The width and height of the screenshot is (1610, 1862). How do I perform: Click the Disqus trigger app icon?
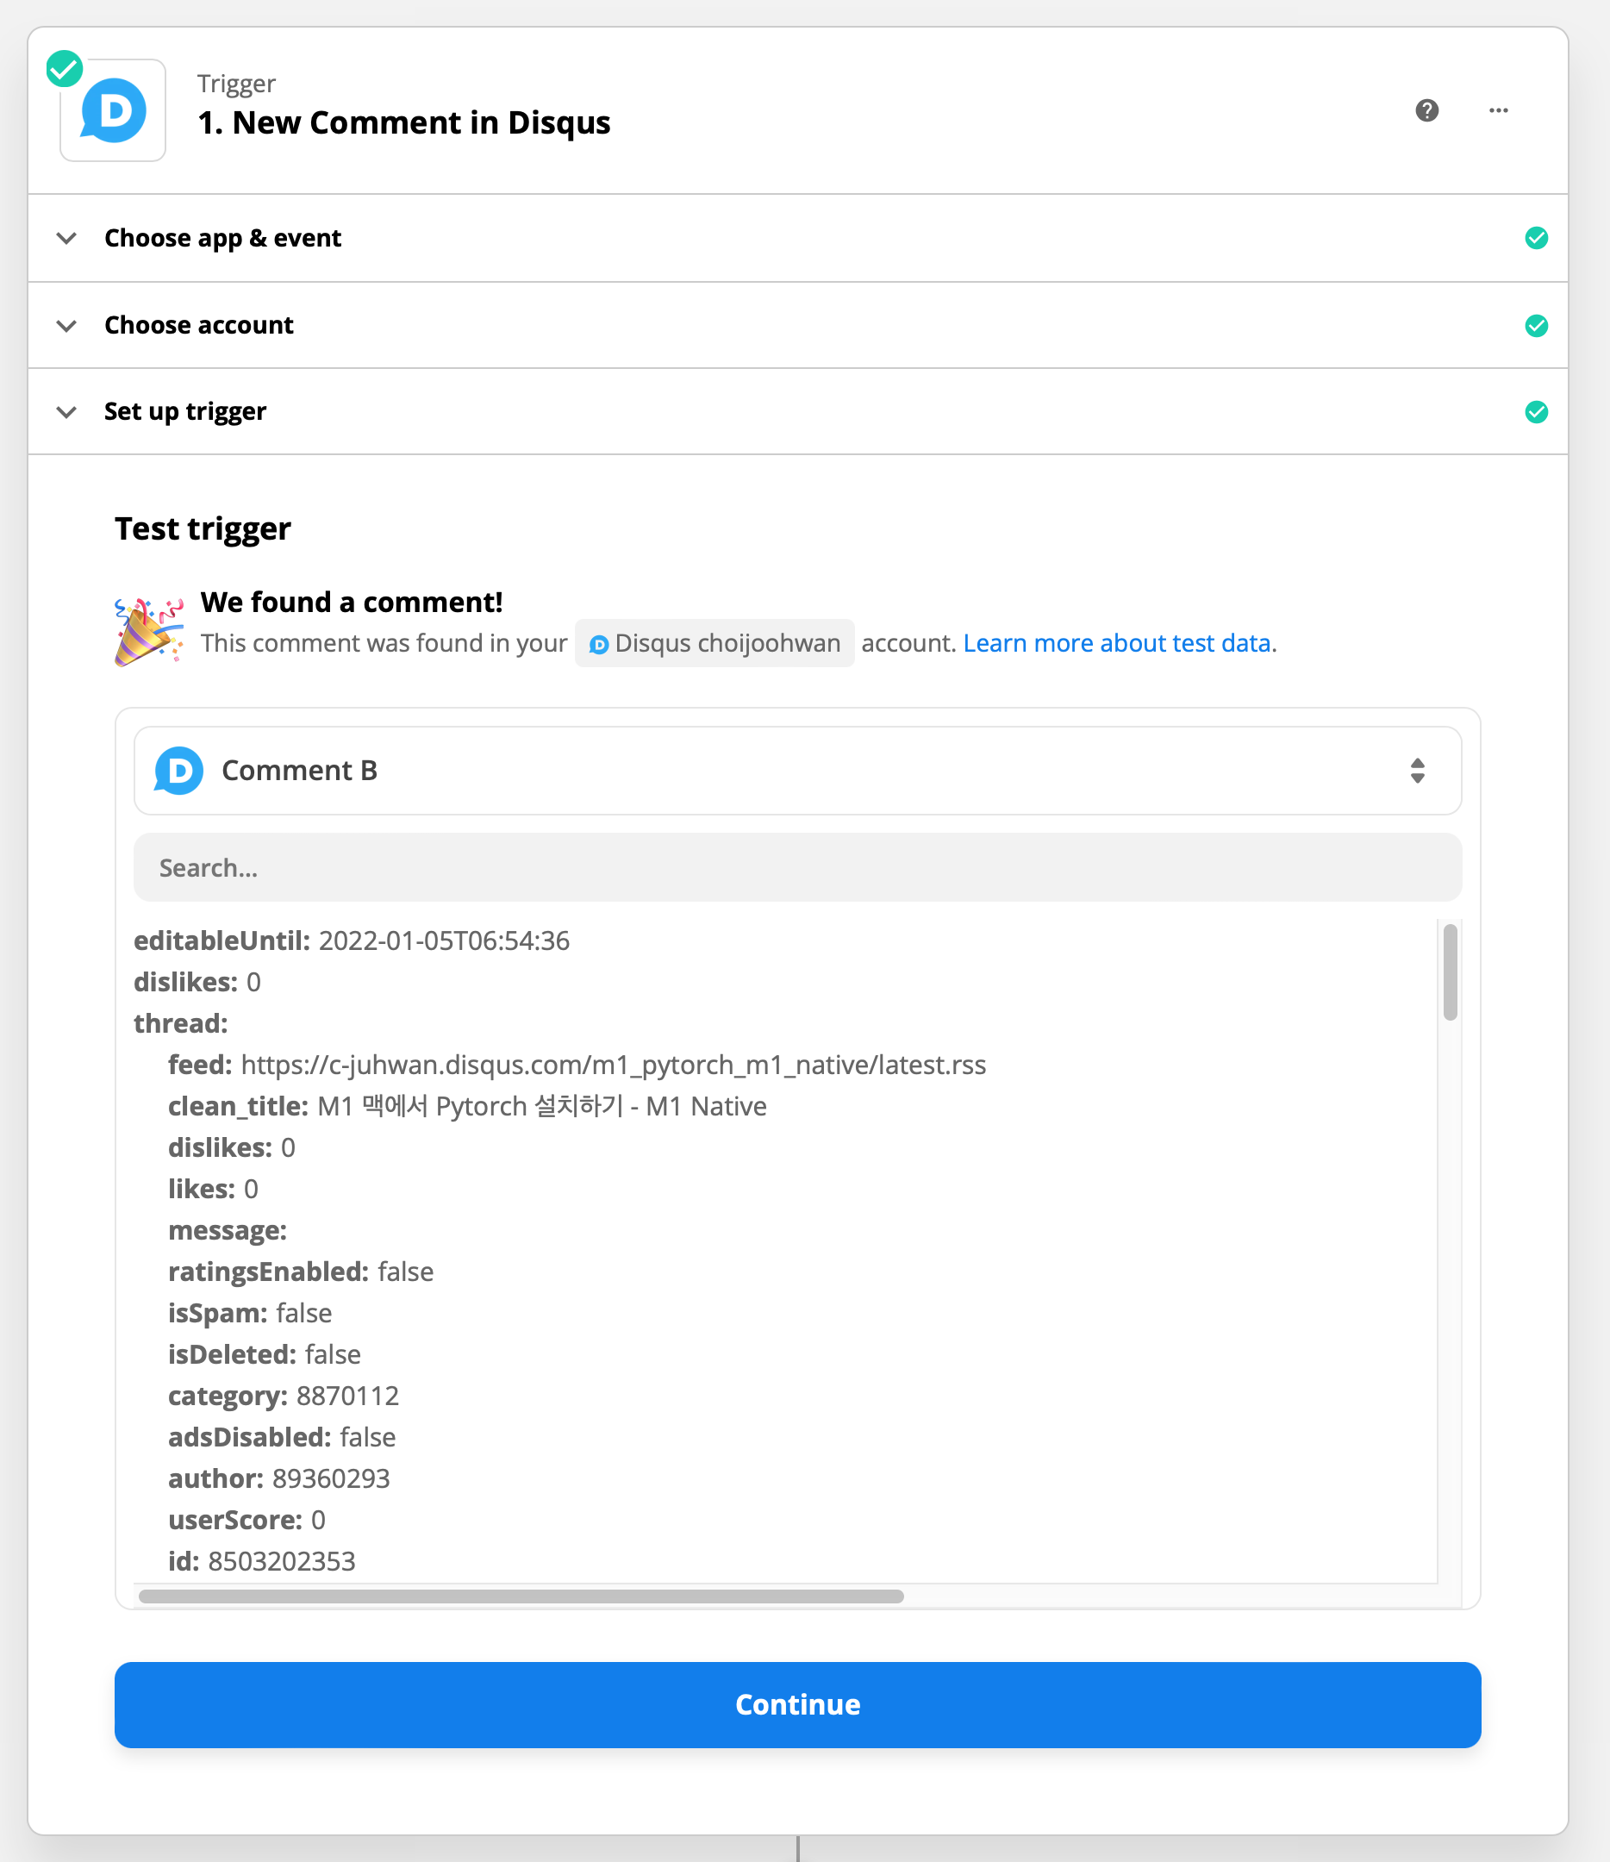(x=113, y=110)
